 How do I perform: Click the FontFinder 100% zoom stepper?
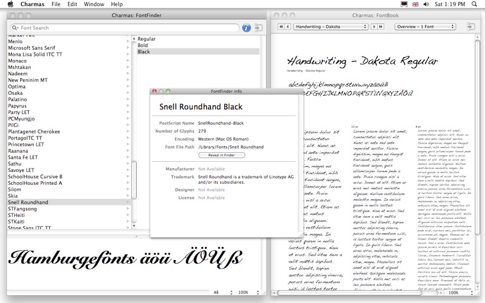point(258,292)
